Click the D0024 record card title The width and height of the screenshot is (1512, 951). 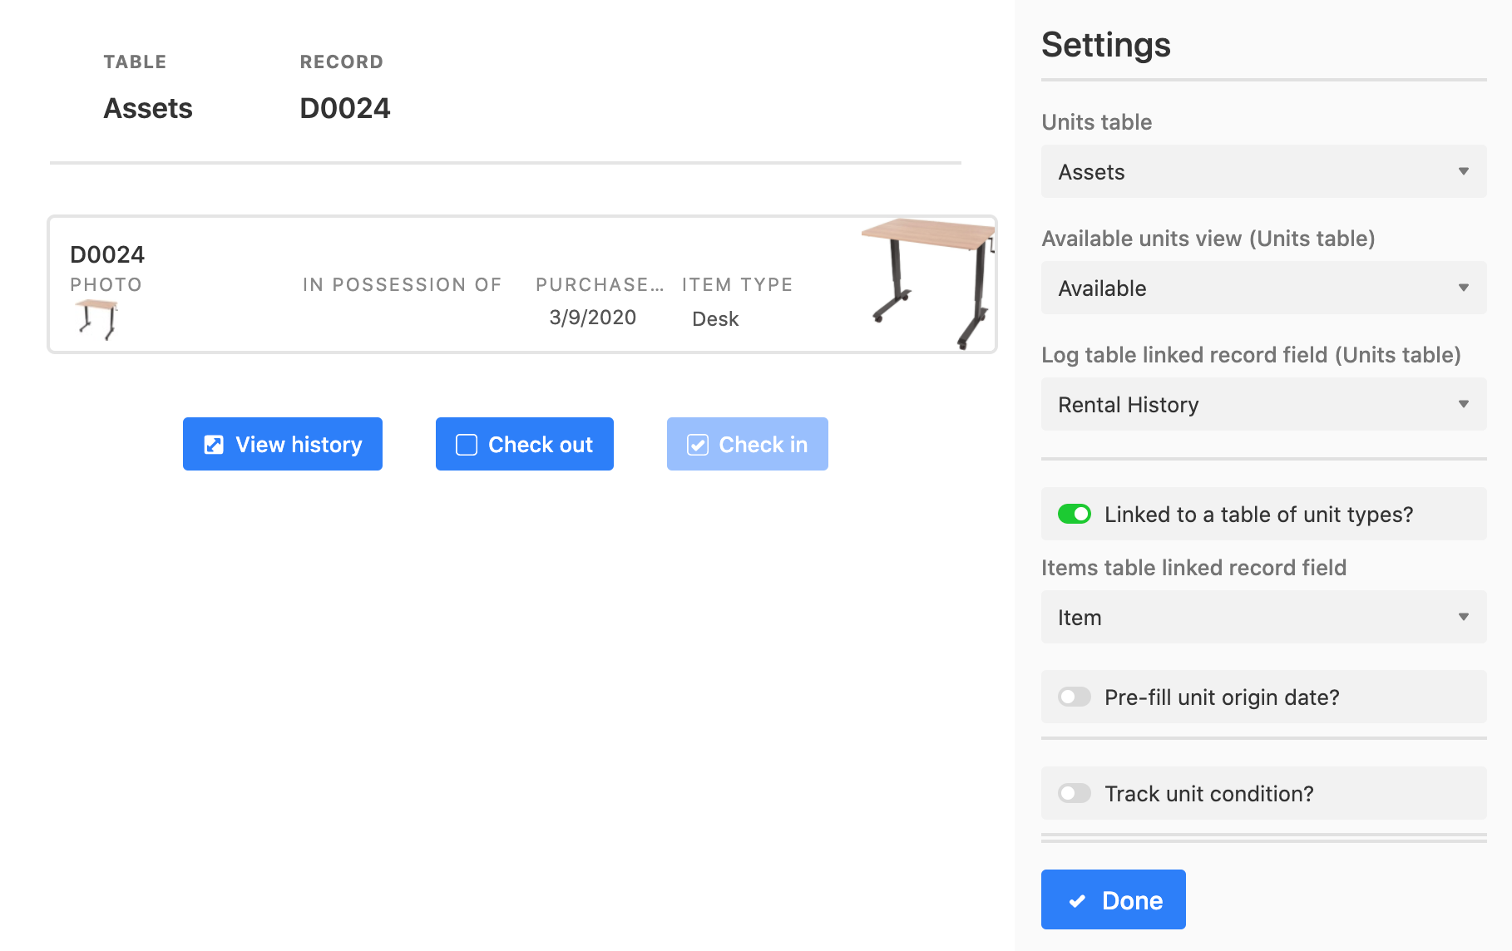tap(107, 254)
